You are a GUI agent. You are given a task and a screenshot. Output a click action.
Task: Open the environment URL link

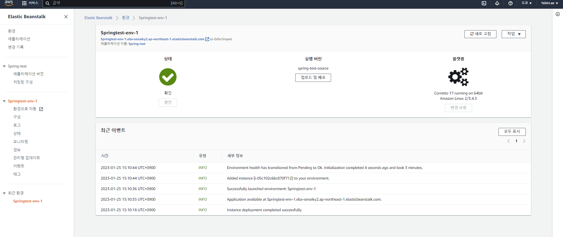pos(152,39)
